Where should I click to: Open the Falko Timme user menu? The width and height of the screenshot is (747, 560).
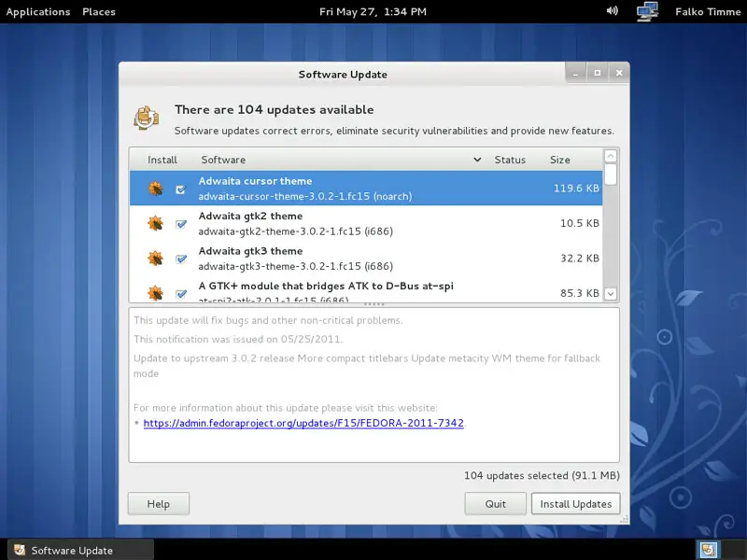(x=708, y=11)
